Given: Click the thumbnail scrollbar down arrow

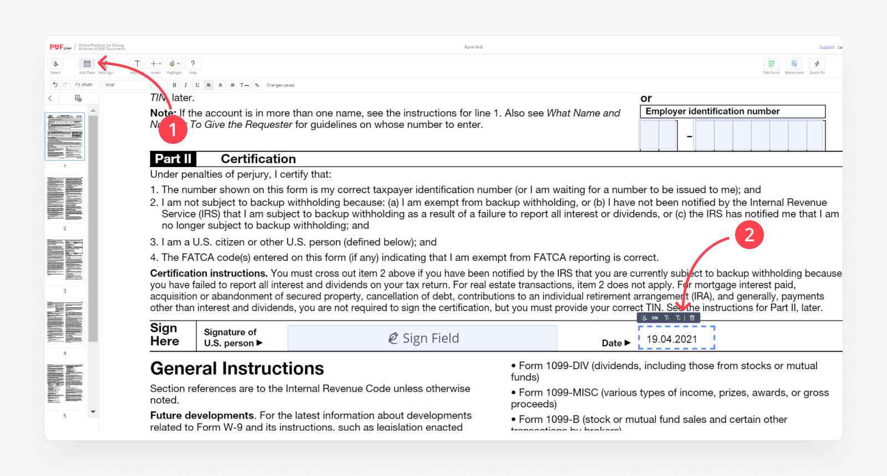Looking at the screenshot, I should pyautogui.click(x=93, y=412).
